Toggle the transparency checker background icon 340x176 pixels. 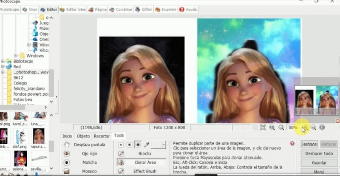pyautogui.click(x=255, y=128)
